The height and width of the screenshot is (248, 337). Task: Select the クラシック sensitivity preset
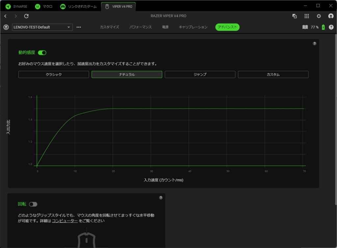coord(54,74)
